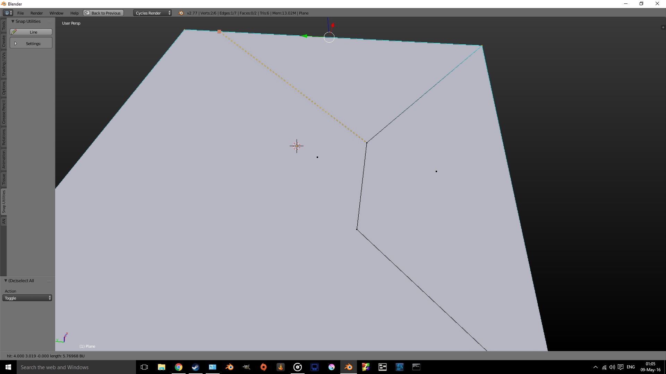Open the Help menu
Image resolution: width=666 pixels, height=374 pixels.
(x=74, y=13)
